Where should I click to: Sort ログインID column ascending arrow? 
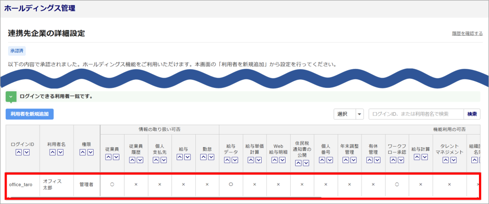(19, 152)
